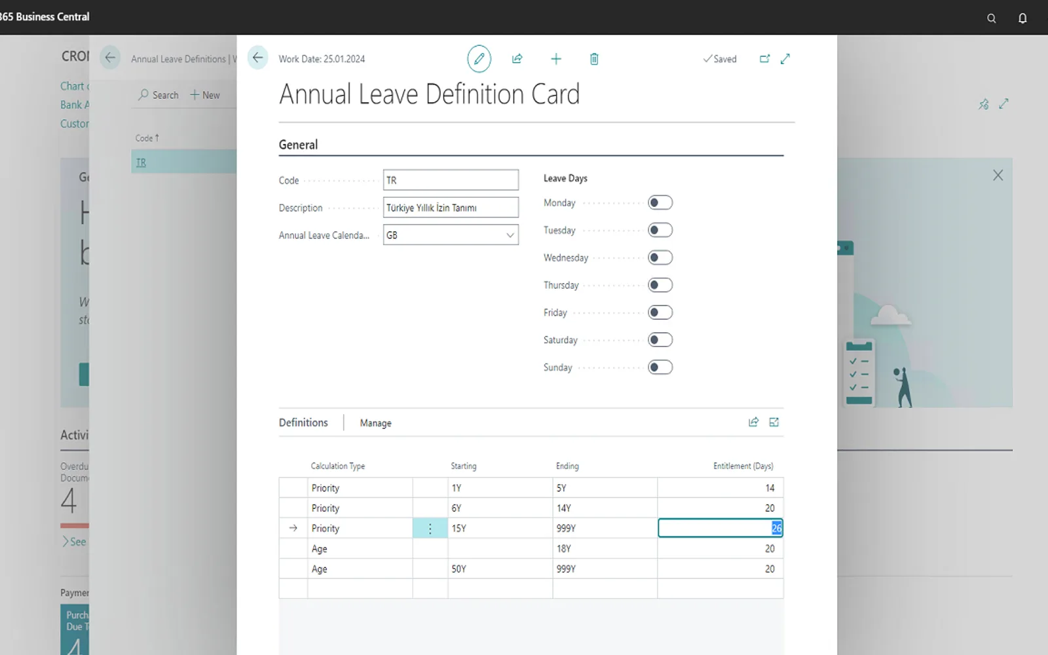Select the Starting cell 6Y

pos(500,508)
